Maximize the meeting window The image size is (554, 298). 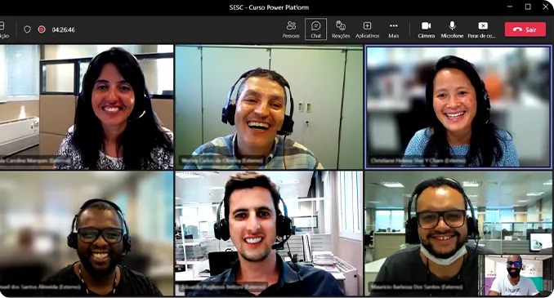[x=528, y=7]
